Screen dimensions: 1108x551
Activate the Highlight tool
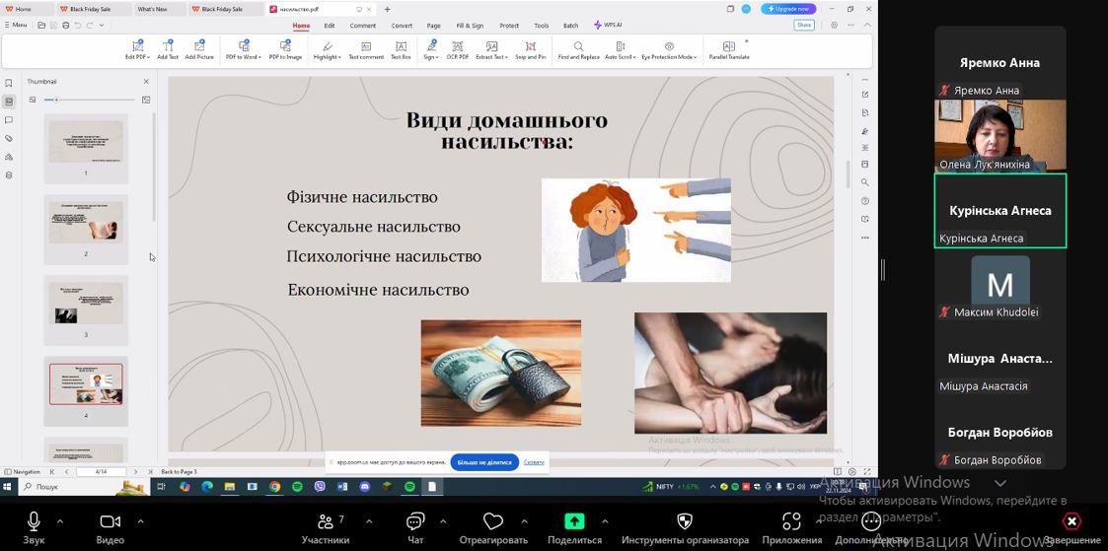click(327, 50)
